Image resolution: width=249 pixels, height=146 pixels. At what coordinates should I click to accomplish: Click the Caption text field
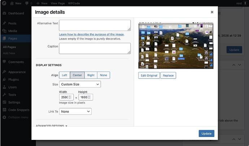(95, 49)
